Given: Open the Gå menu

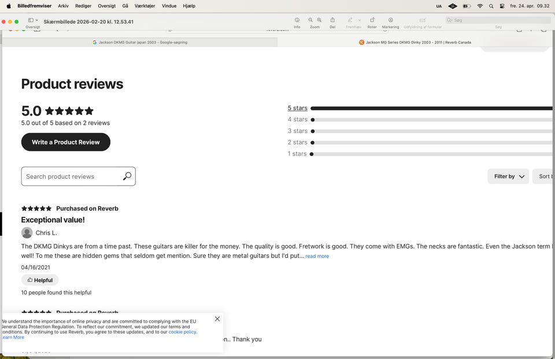Looking at the screenshot, I should [125, 6].
